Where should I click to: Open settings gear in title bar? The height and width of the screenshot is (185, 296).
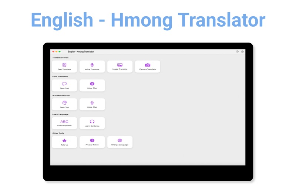[242, 51]
